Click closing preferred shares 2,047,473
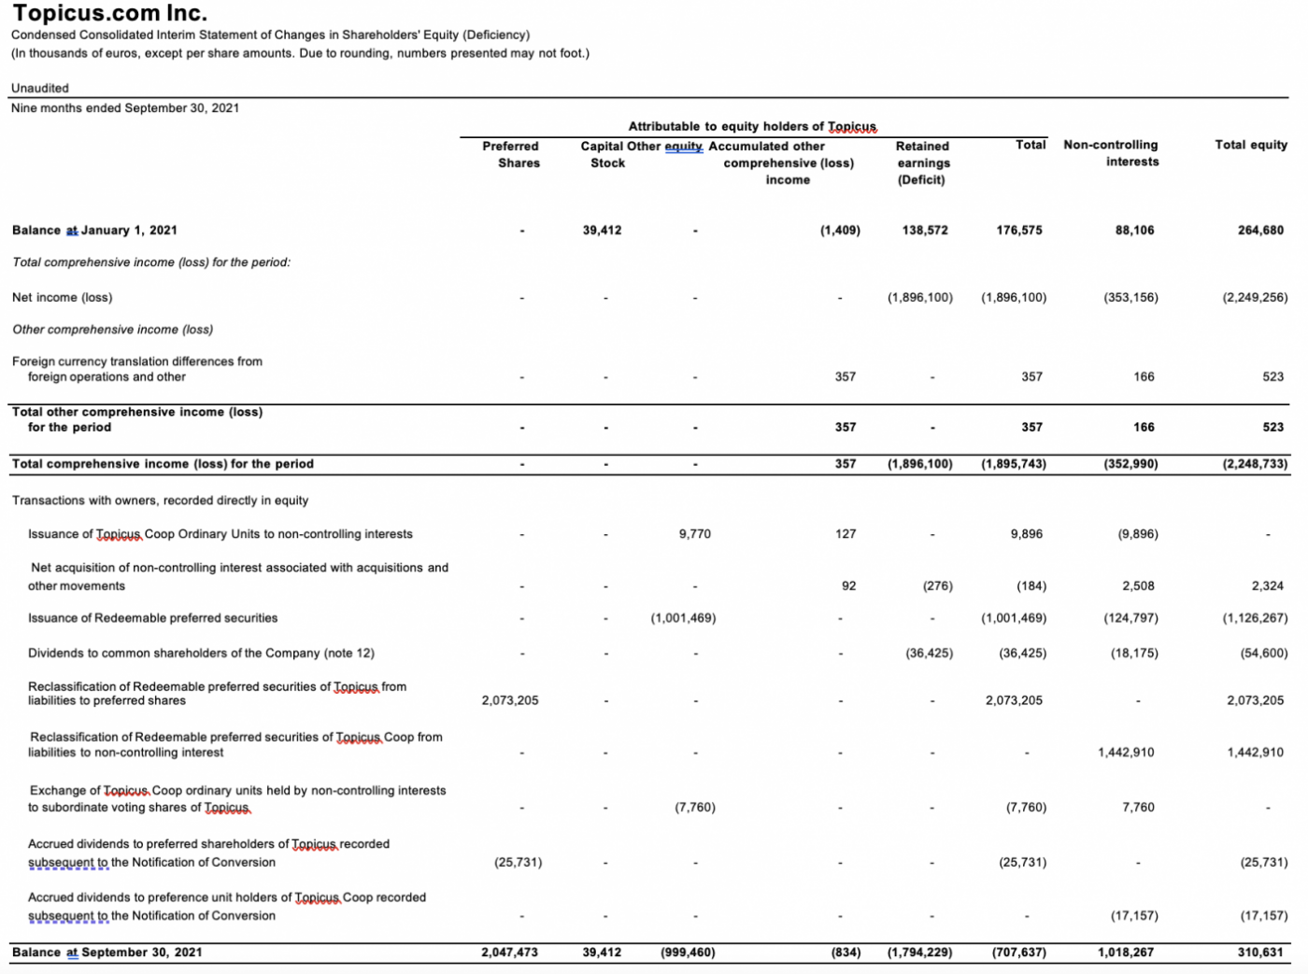The width and height of the screenshot is (1308, 974). (x=510, y=953)
